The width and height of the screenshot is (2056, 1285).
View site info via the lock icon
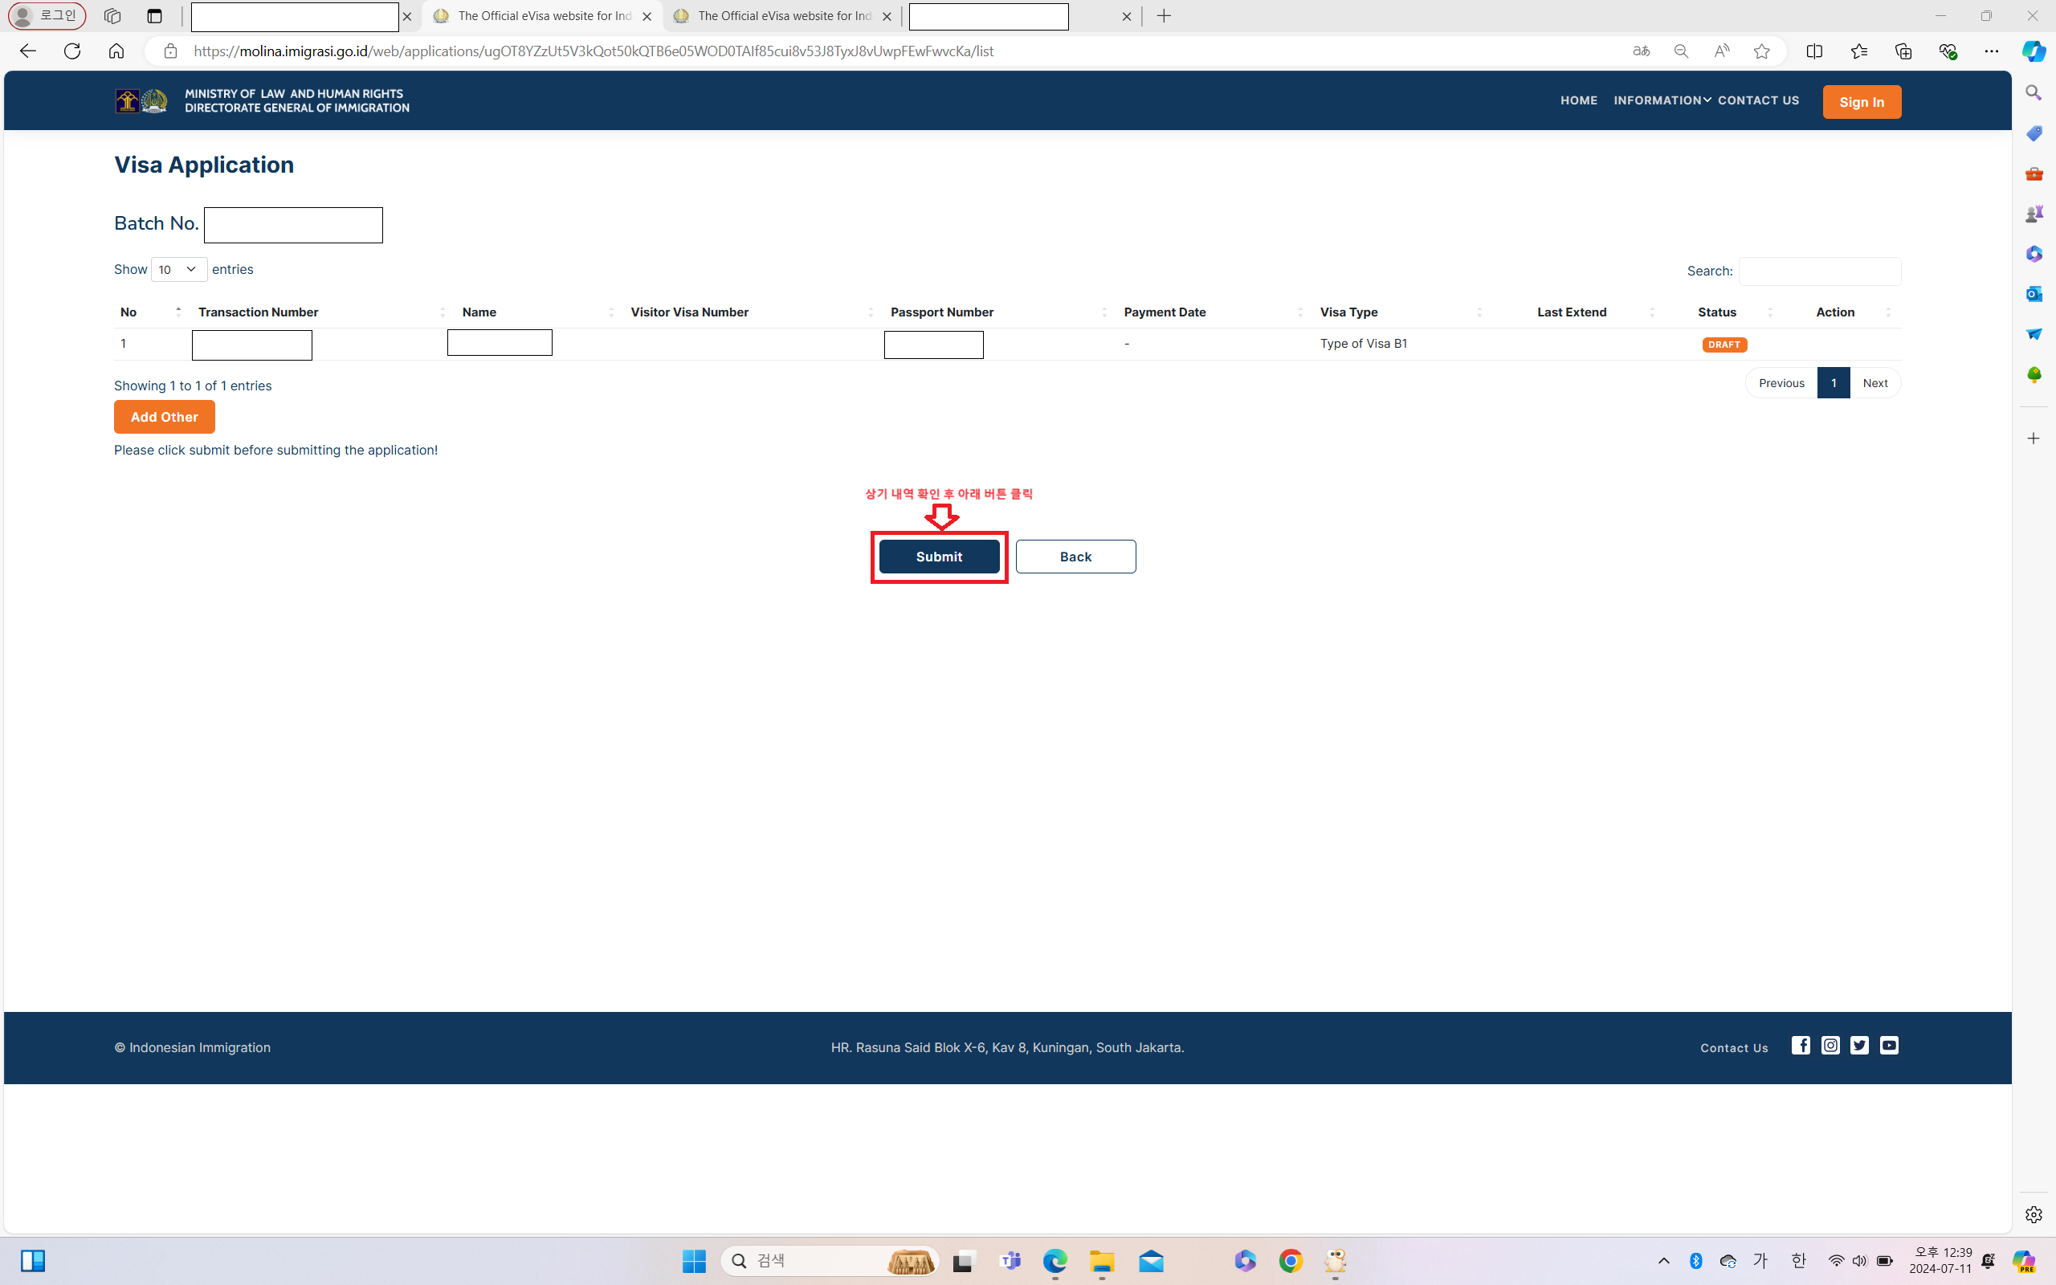tap(171, 51)
